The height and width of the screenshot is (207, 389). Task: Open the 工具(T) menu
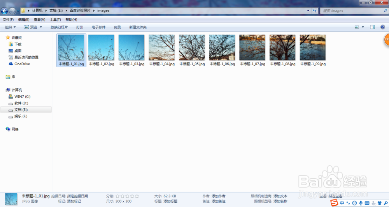[x=55, y=19]
